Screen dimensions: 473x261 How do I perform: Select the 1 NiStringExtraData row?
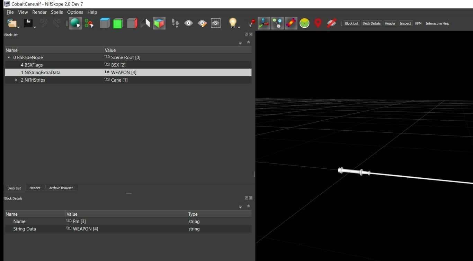[x=127, y=72]
